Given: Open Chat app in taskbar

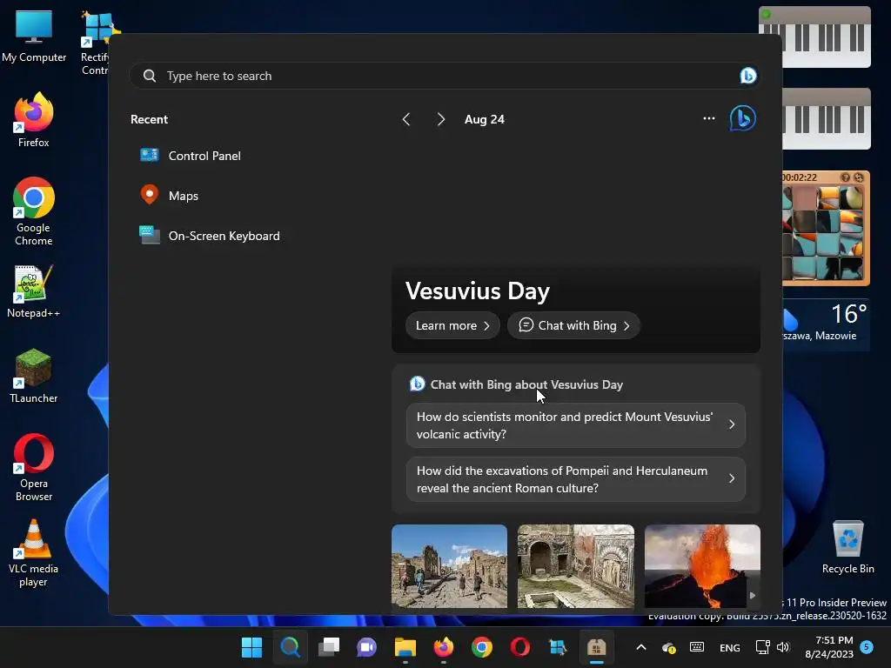Looking at the screenshot, I should [366, 647].
